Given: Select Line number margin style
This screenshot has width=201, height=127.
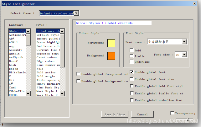Looking at the screenshot, I should 48,65.
